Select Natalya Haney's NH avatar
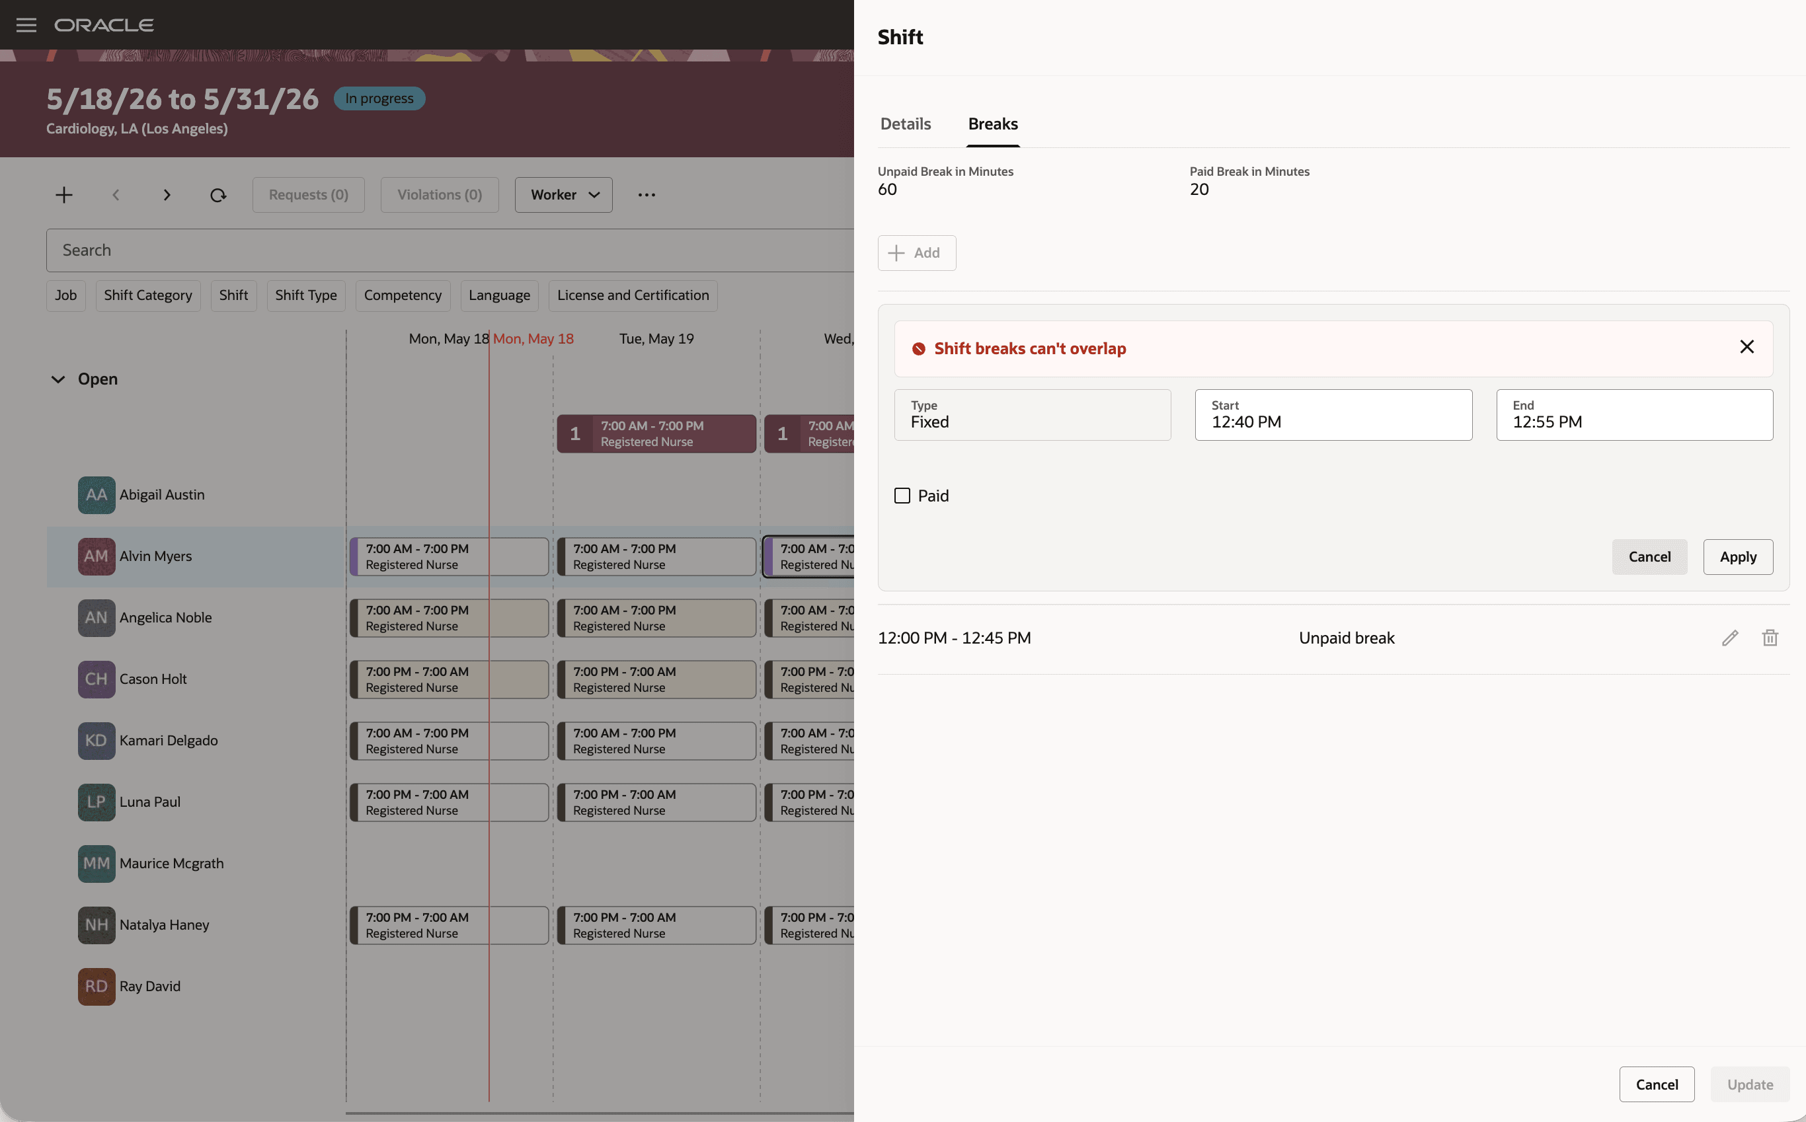Image resolution: width=1806 pixels, height=1122 pixels. [97, 925]
